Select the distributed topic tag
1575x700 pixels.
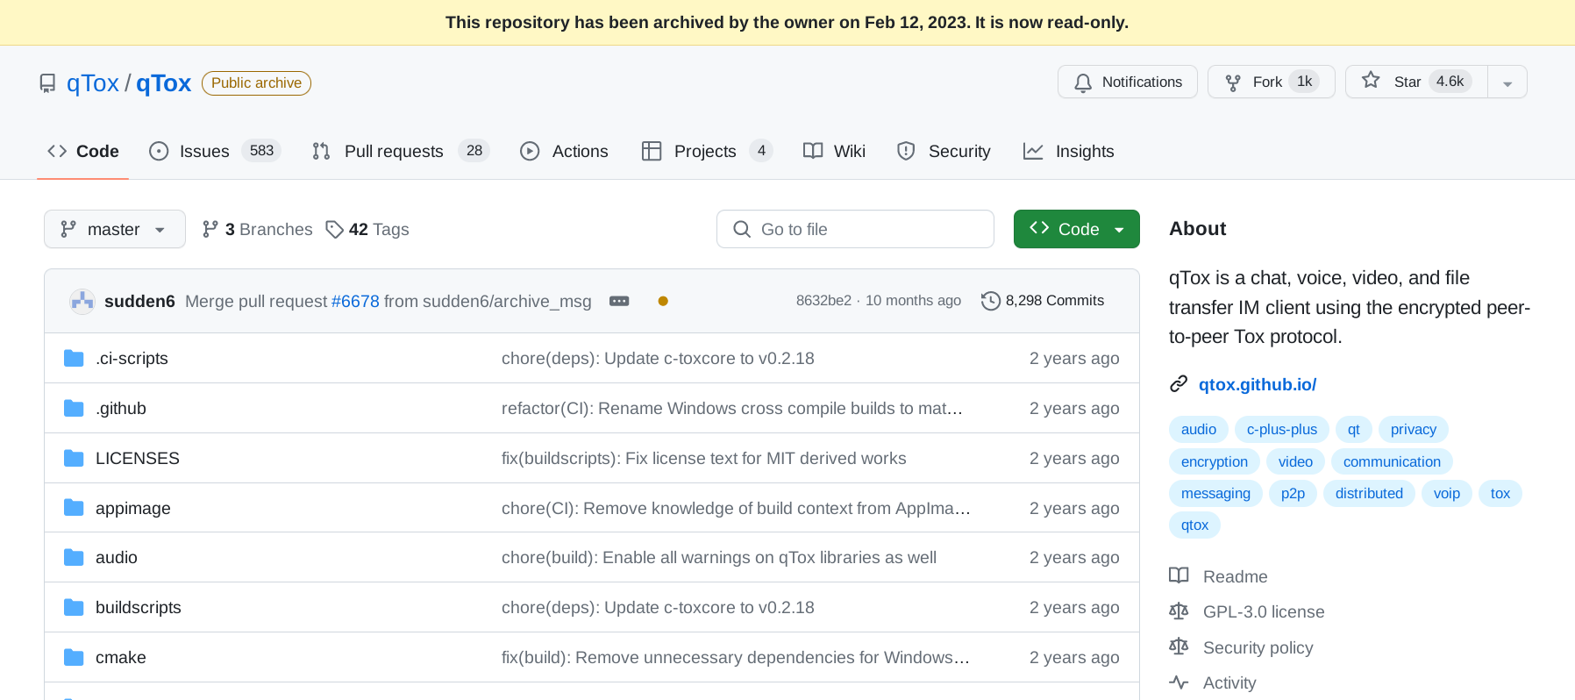[x=1369, y=493]
